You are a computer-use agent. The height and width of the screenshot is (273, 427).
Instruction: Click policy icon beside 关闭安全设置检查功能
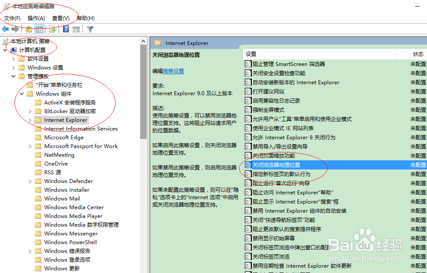tap(248, 73)
